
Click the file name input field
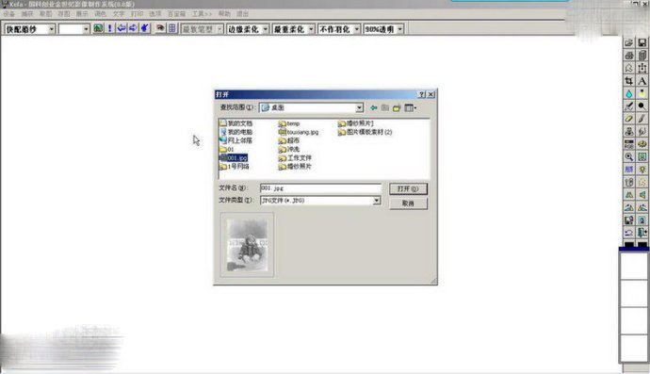tap(320, 188)
